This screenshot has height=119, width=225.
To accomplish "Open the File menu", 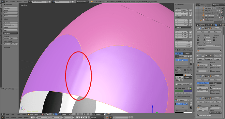I will click(7, 2).
